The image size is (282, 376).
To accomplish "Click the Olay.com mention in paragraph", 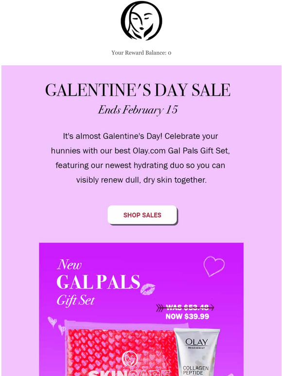I will pyautogui.click(x=149, y=151).
